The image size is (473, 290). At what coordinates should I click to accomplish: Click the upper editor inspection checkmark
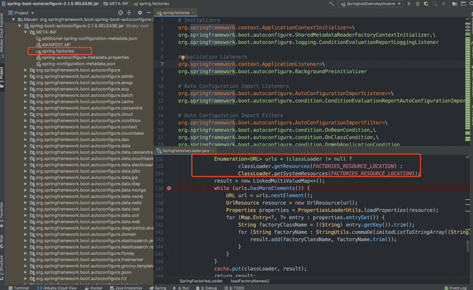tap(467, 19)
